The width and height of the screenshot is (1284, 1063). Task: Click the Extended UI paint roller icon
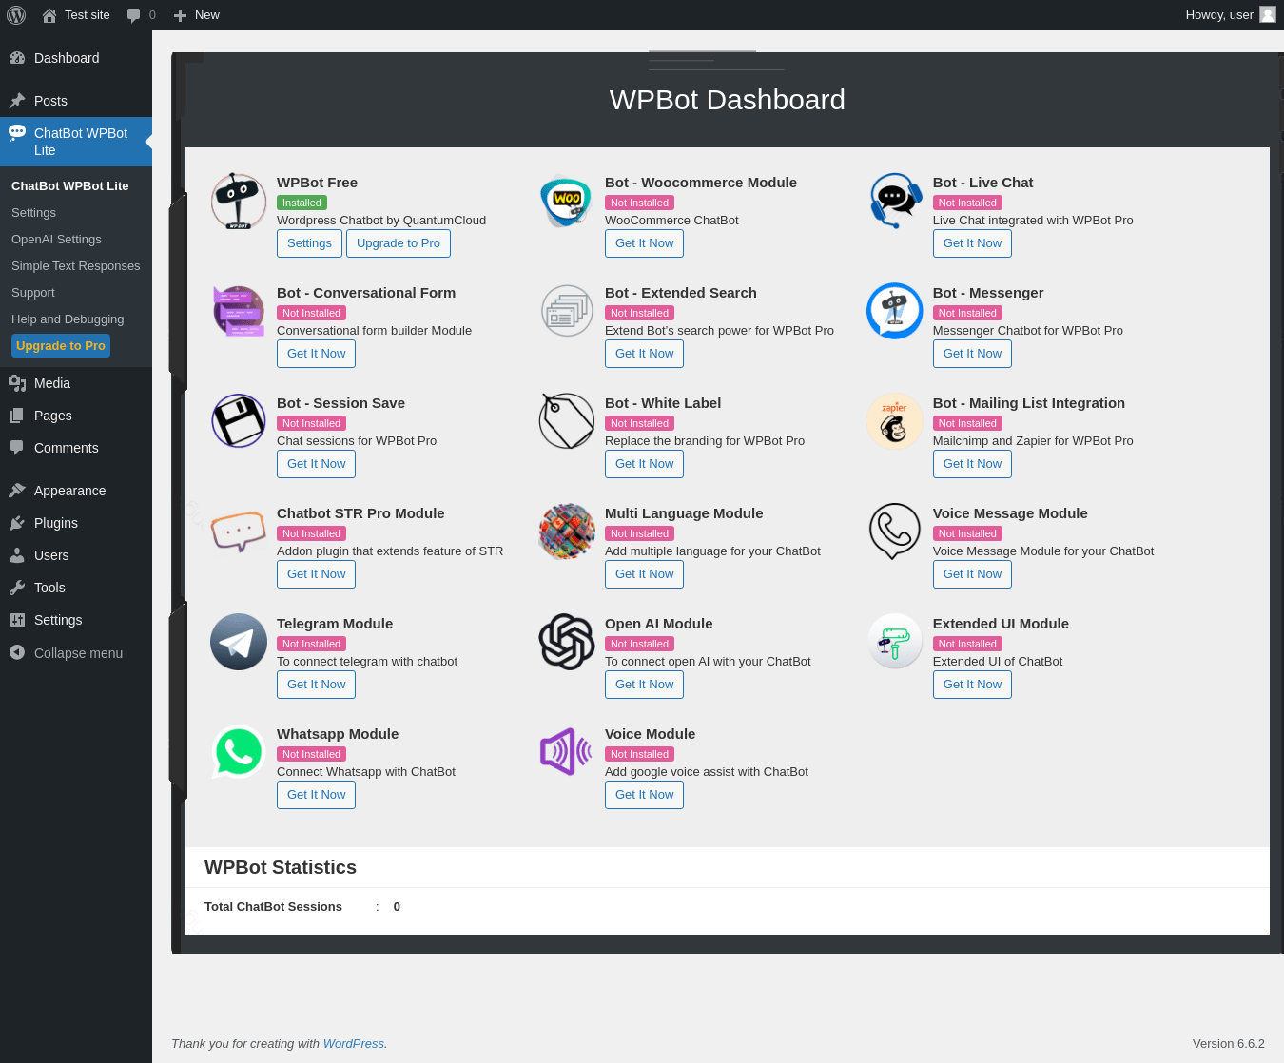(x=895, y=642)
